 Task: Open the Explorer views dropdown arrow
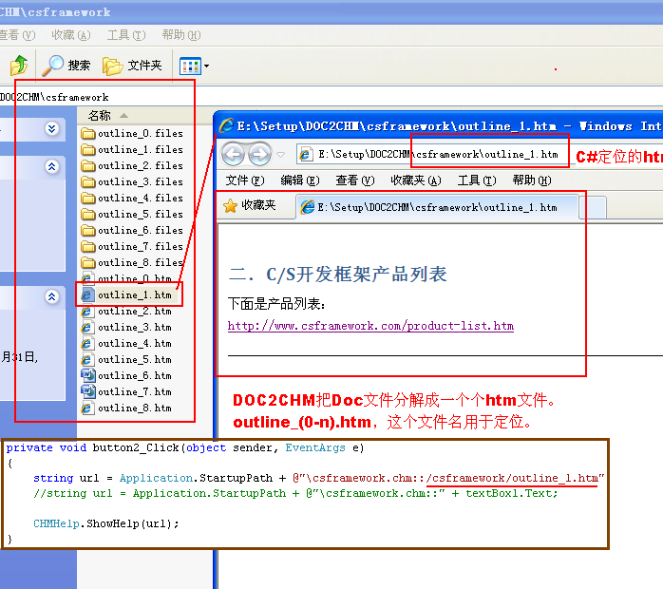pos(206,66)
